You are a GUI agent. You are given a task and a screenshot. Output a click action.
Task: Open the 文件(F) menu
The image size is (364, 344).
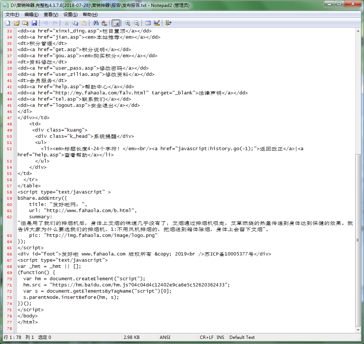click(x=12, y=14)
